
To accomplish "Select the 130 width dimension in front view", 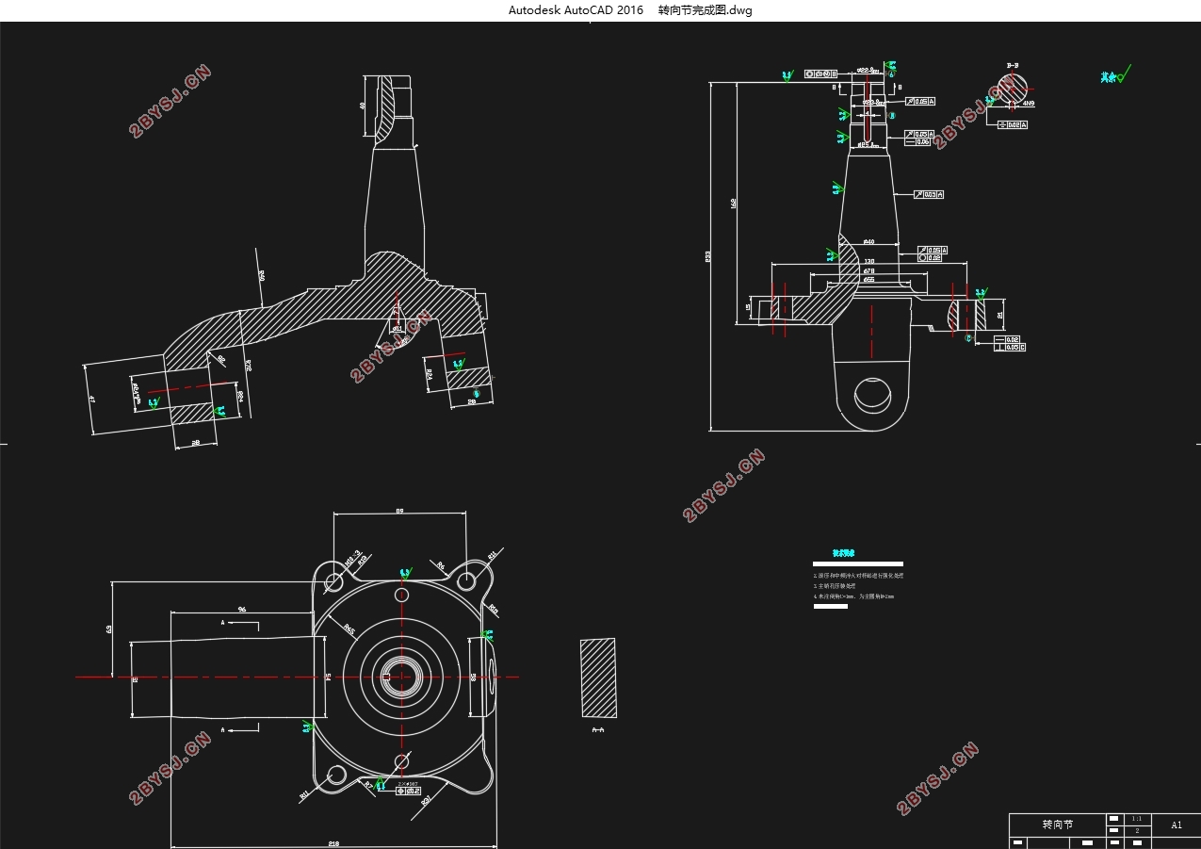I will tap(868, 261).
